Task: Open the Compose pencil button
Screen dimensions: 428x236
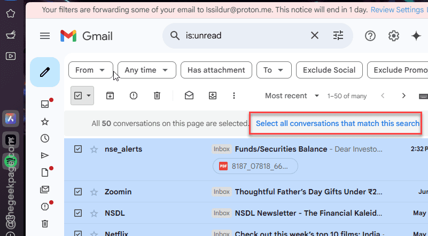Action: pos(45,72)
